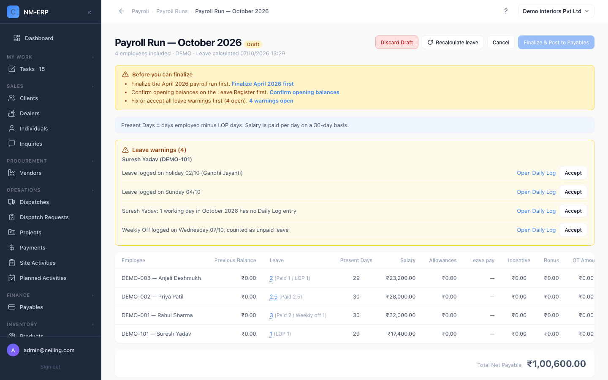Click the Inquiries chat bubble icon
608x380 pixels.
coord(12,144)
